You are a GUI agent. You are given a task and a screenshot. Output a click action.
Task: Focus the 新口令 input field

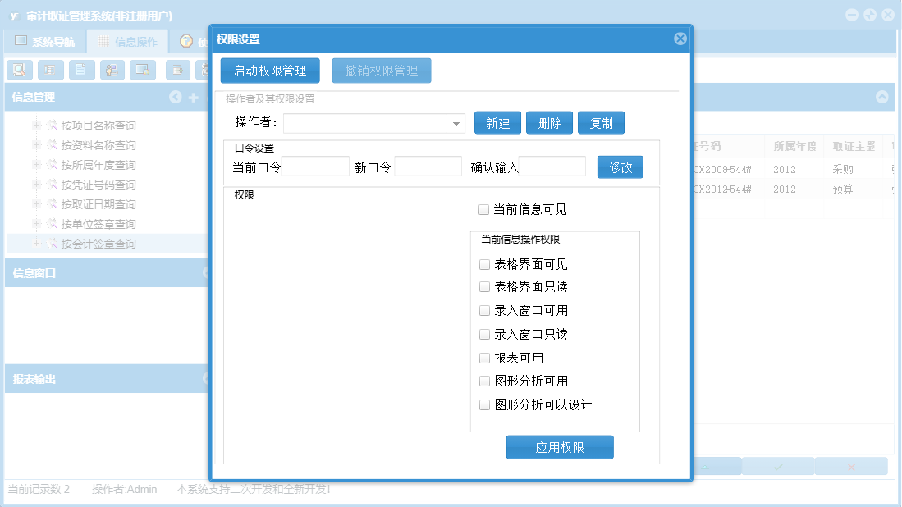point(428,167)
